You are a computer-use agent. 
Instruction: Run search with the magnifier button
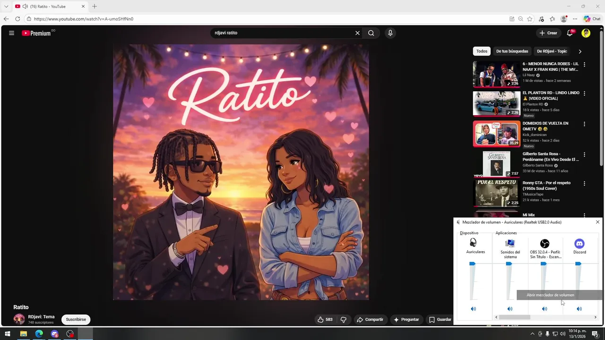click(x=371, y=33)
